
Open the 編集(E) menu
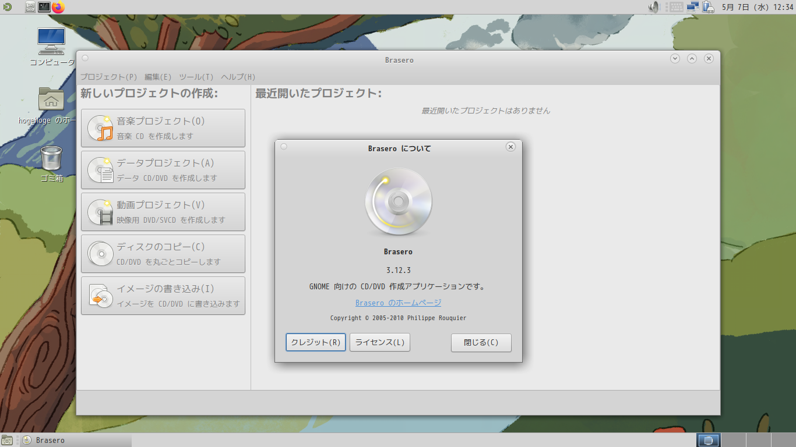tap(158, 77)
